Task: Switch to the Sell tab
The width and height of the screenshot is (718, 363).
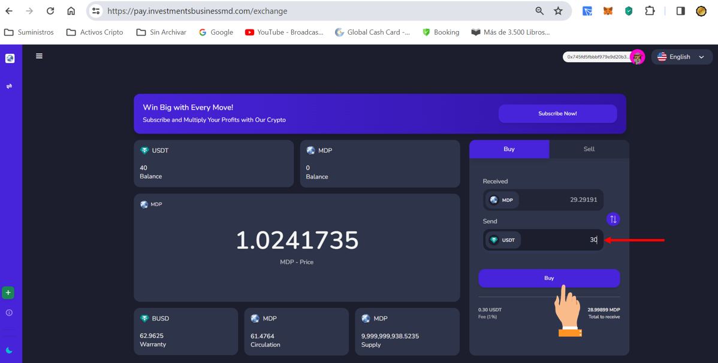Action: point(589,149)
